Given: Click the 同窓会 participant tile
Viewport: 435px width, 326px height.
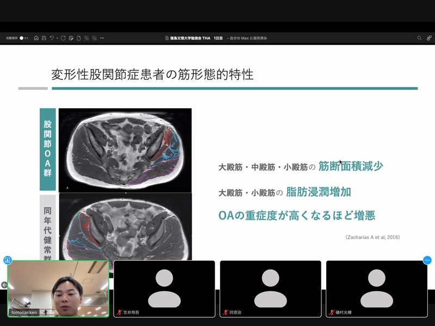Looking at the screenshot, I should 270,289.
